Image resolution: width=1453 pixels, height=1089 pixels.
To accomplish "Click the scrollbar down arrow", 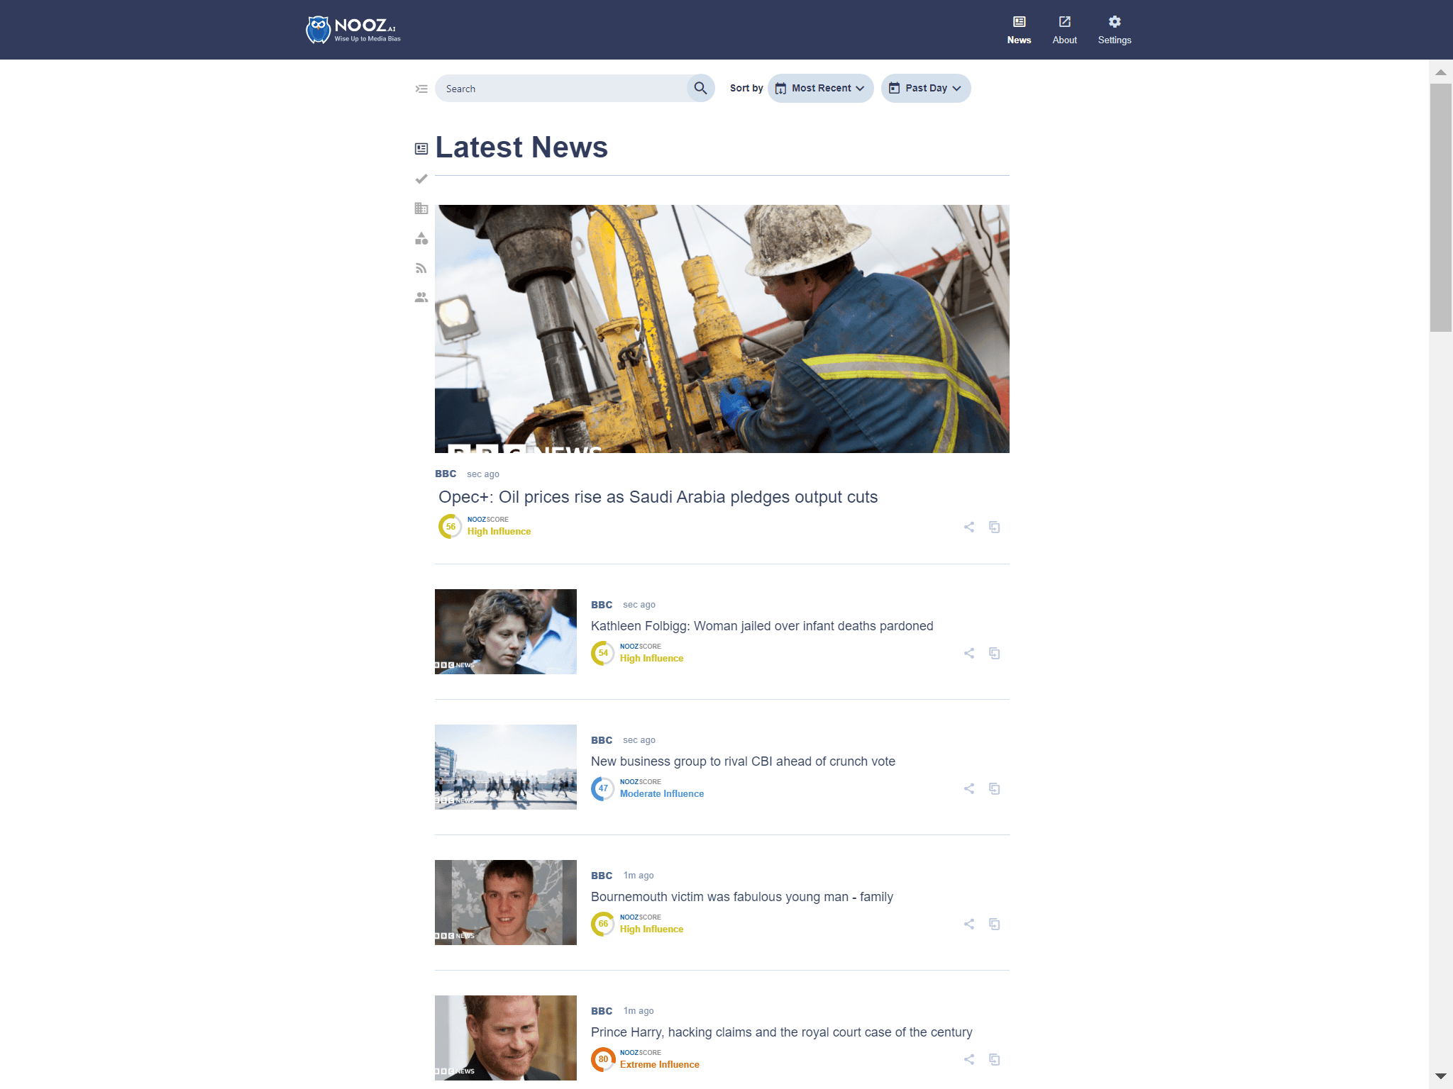I will pyautogui.click(x=1441, y=1077).
